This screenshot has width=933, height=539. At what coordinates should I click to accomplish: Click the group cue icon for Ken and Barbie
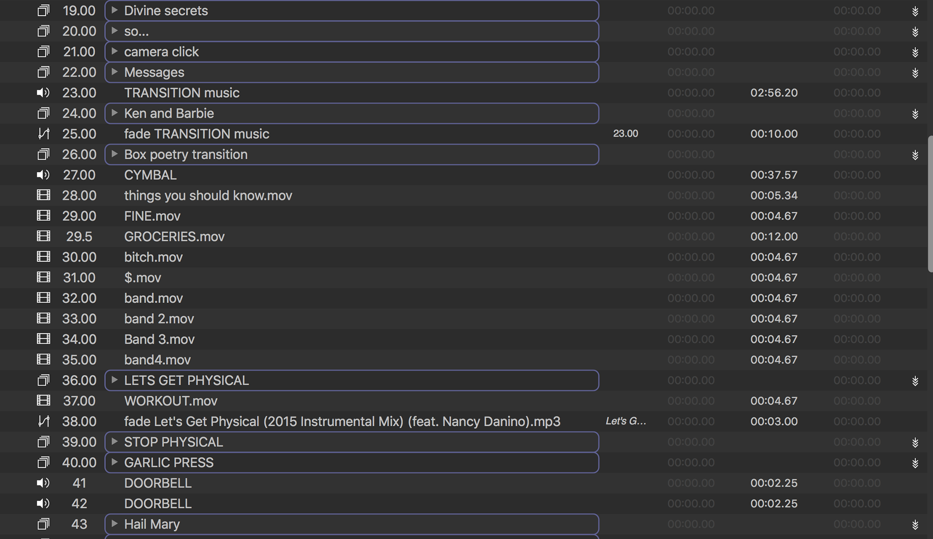click(x=43, y=113)
